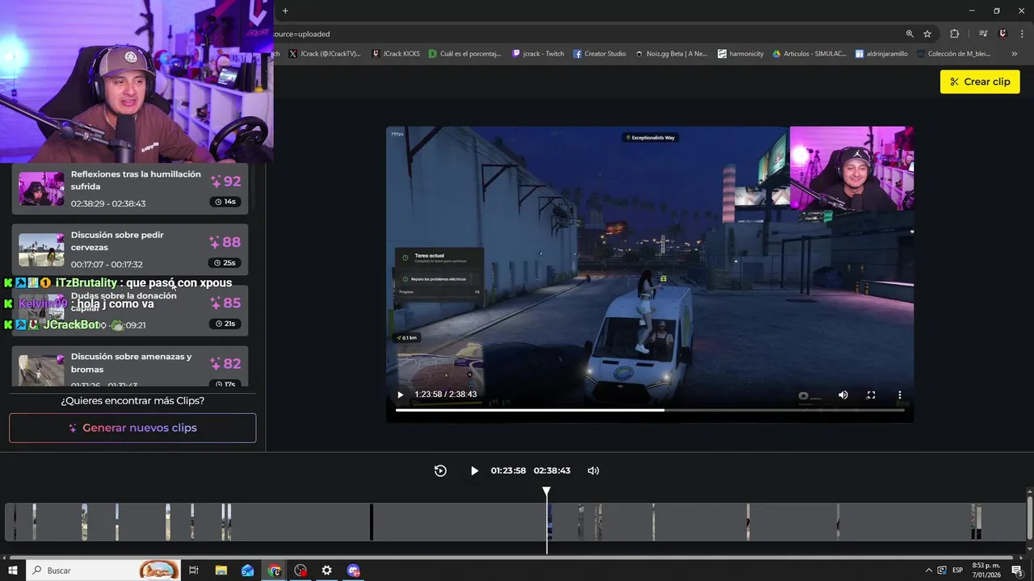Play timeline with the editor play button
Image resolution: width=1034 pixels, height=581 pixels.
click(474, 470)
